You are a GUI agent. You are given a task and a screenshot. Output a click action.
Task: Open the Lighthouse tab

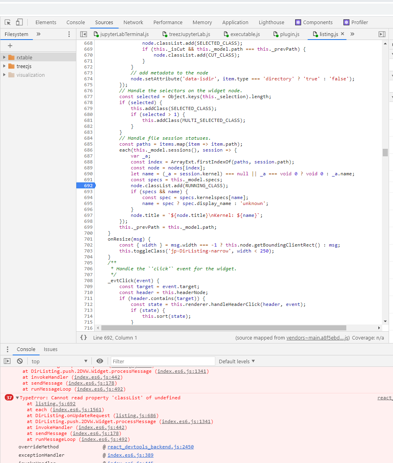coord(271,23)
